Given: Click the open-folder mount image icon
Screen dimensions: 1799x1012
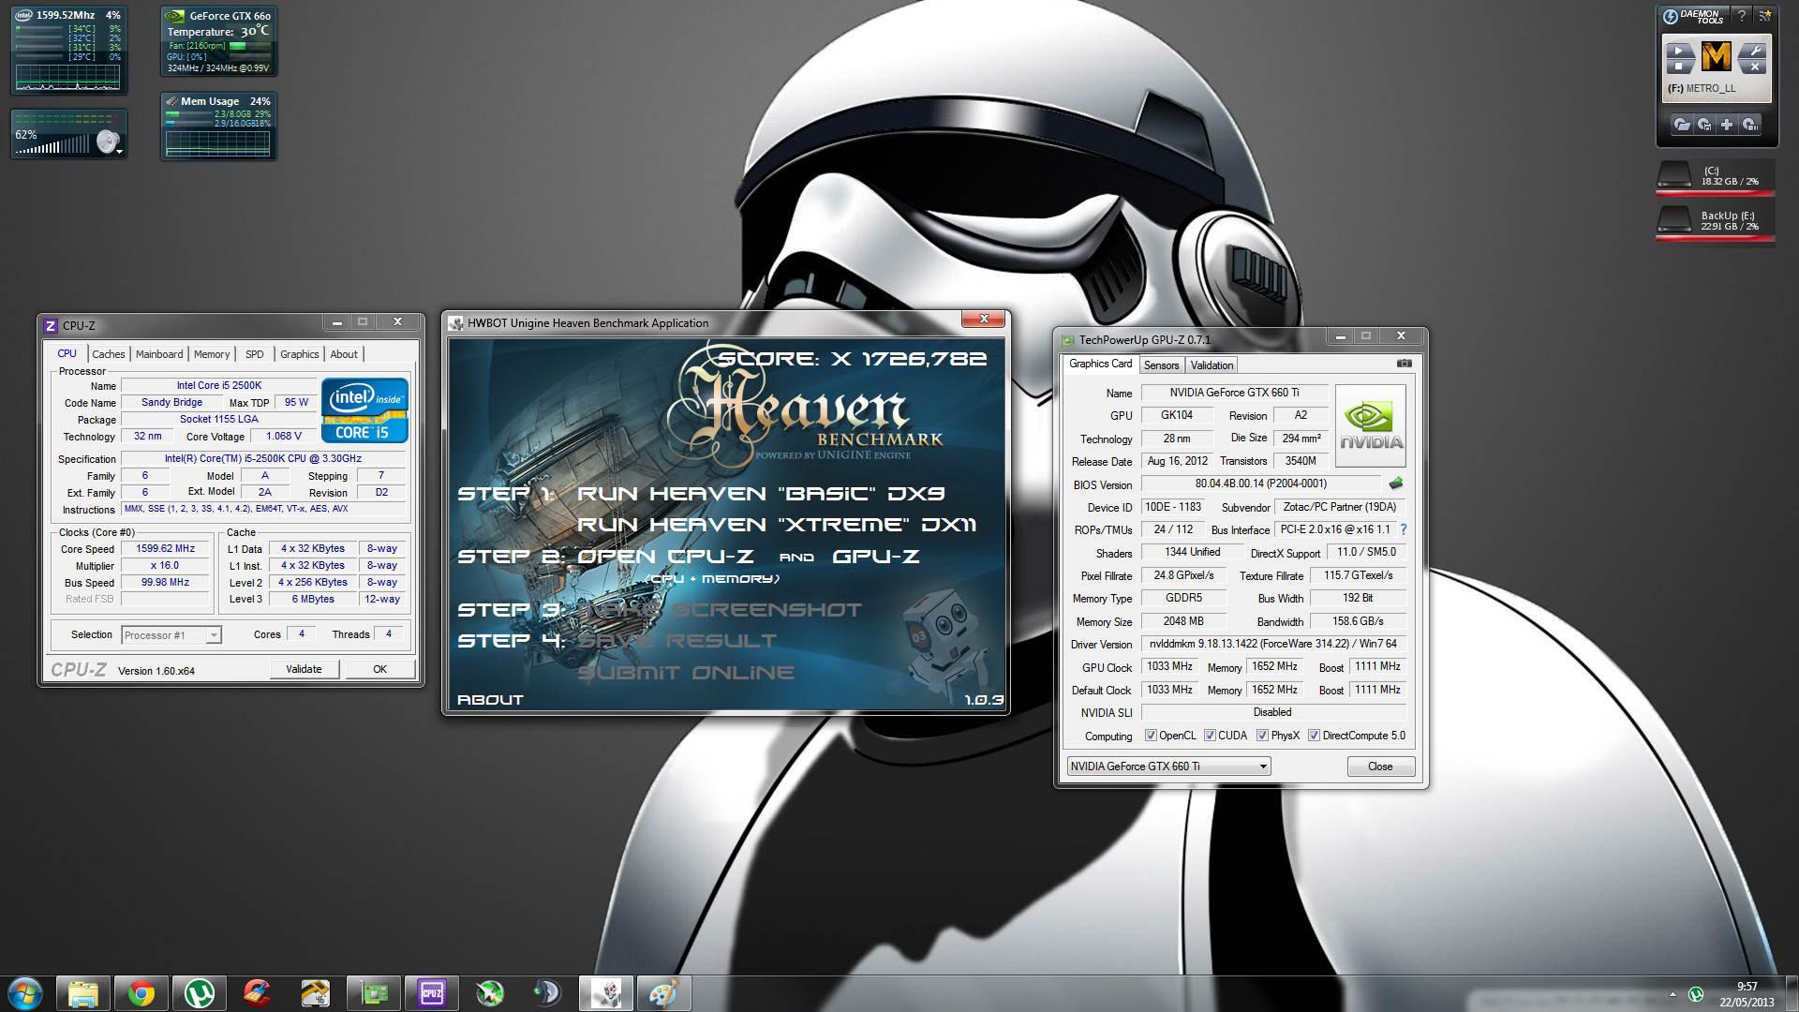Looking at the screenshot, I should 1682,125.
